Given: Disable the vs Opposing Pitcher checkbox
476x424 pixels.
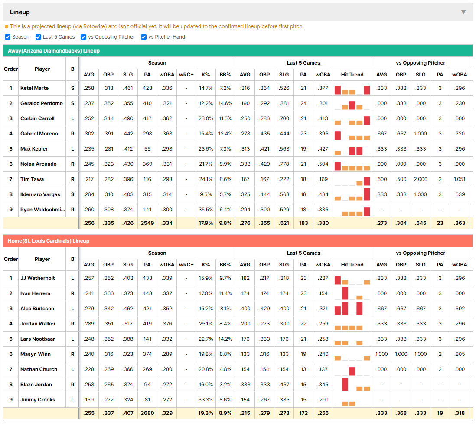Looking at the screenshot, I should 84,37.
